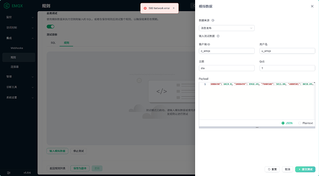The width and height of the screenshot is (319, 176).
Task: Click the sidebar collapse icon at bottom left
Action: click(8, 173)
